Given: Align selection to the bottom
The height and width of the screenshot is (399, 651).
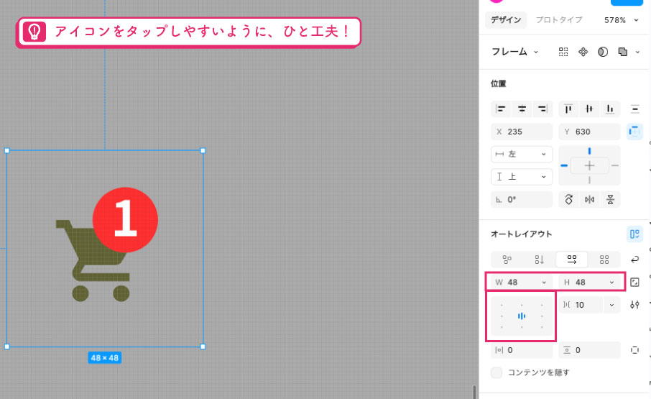Looking at the screenshot, I should coord(610,109).
